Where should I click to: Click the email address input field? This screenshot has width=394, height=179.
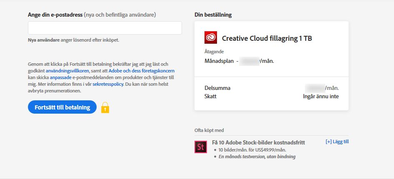tap(105, 28)
